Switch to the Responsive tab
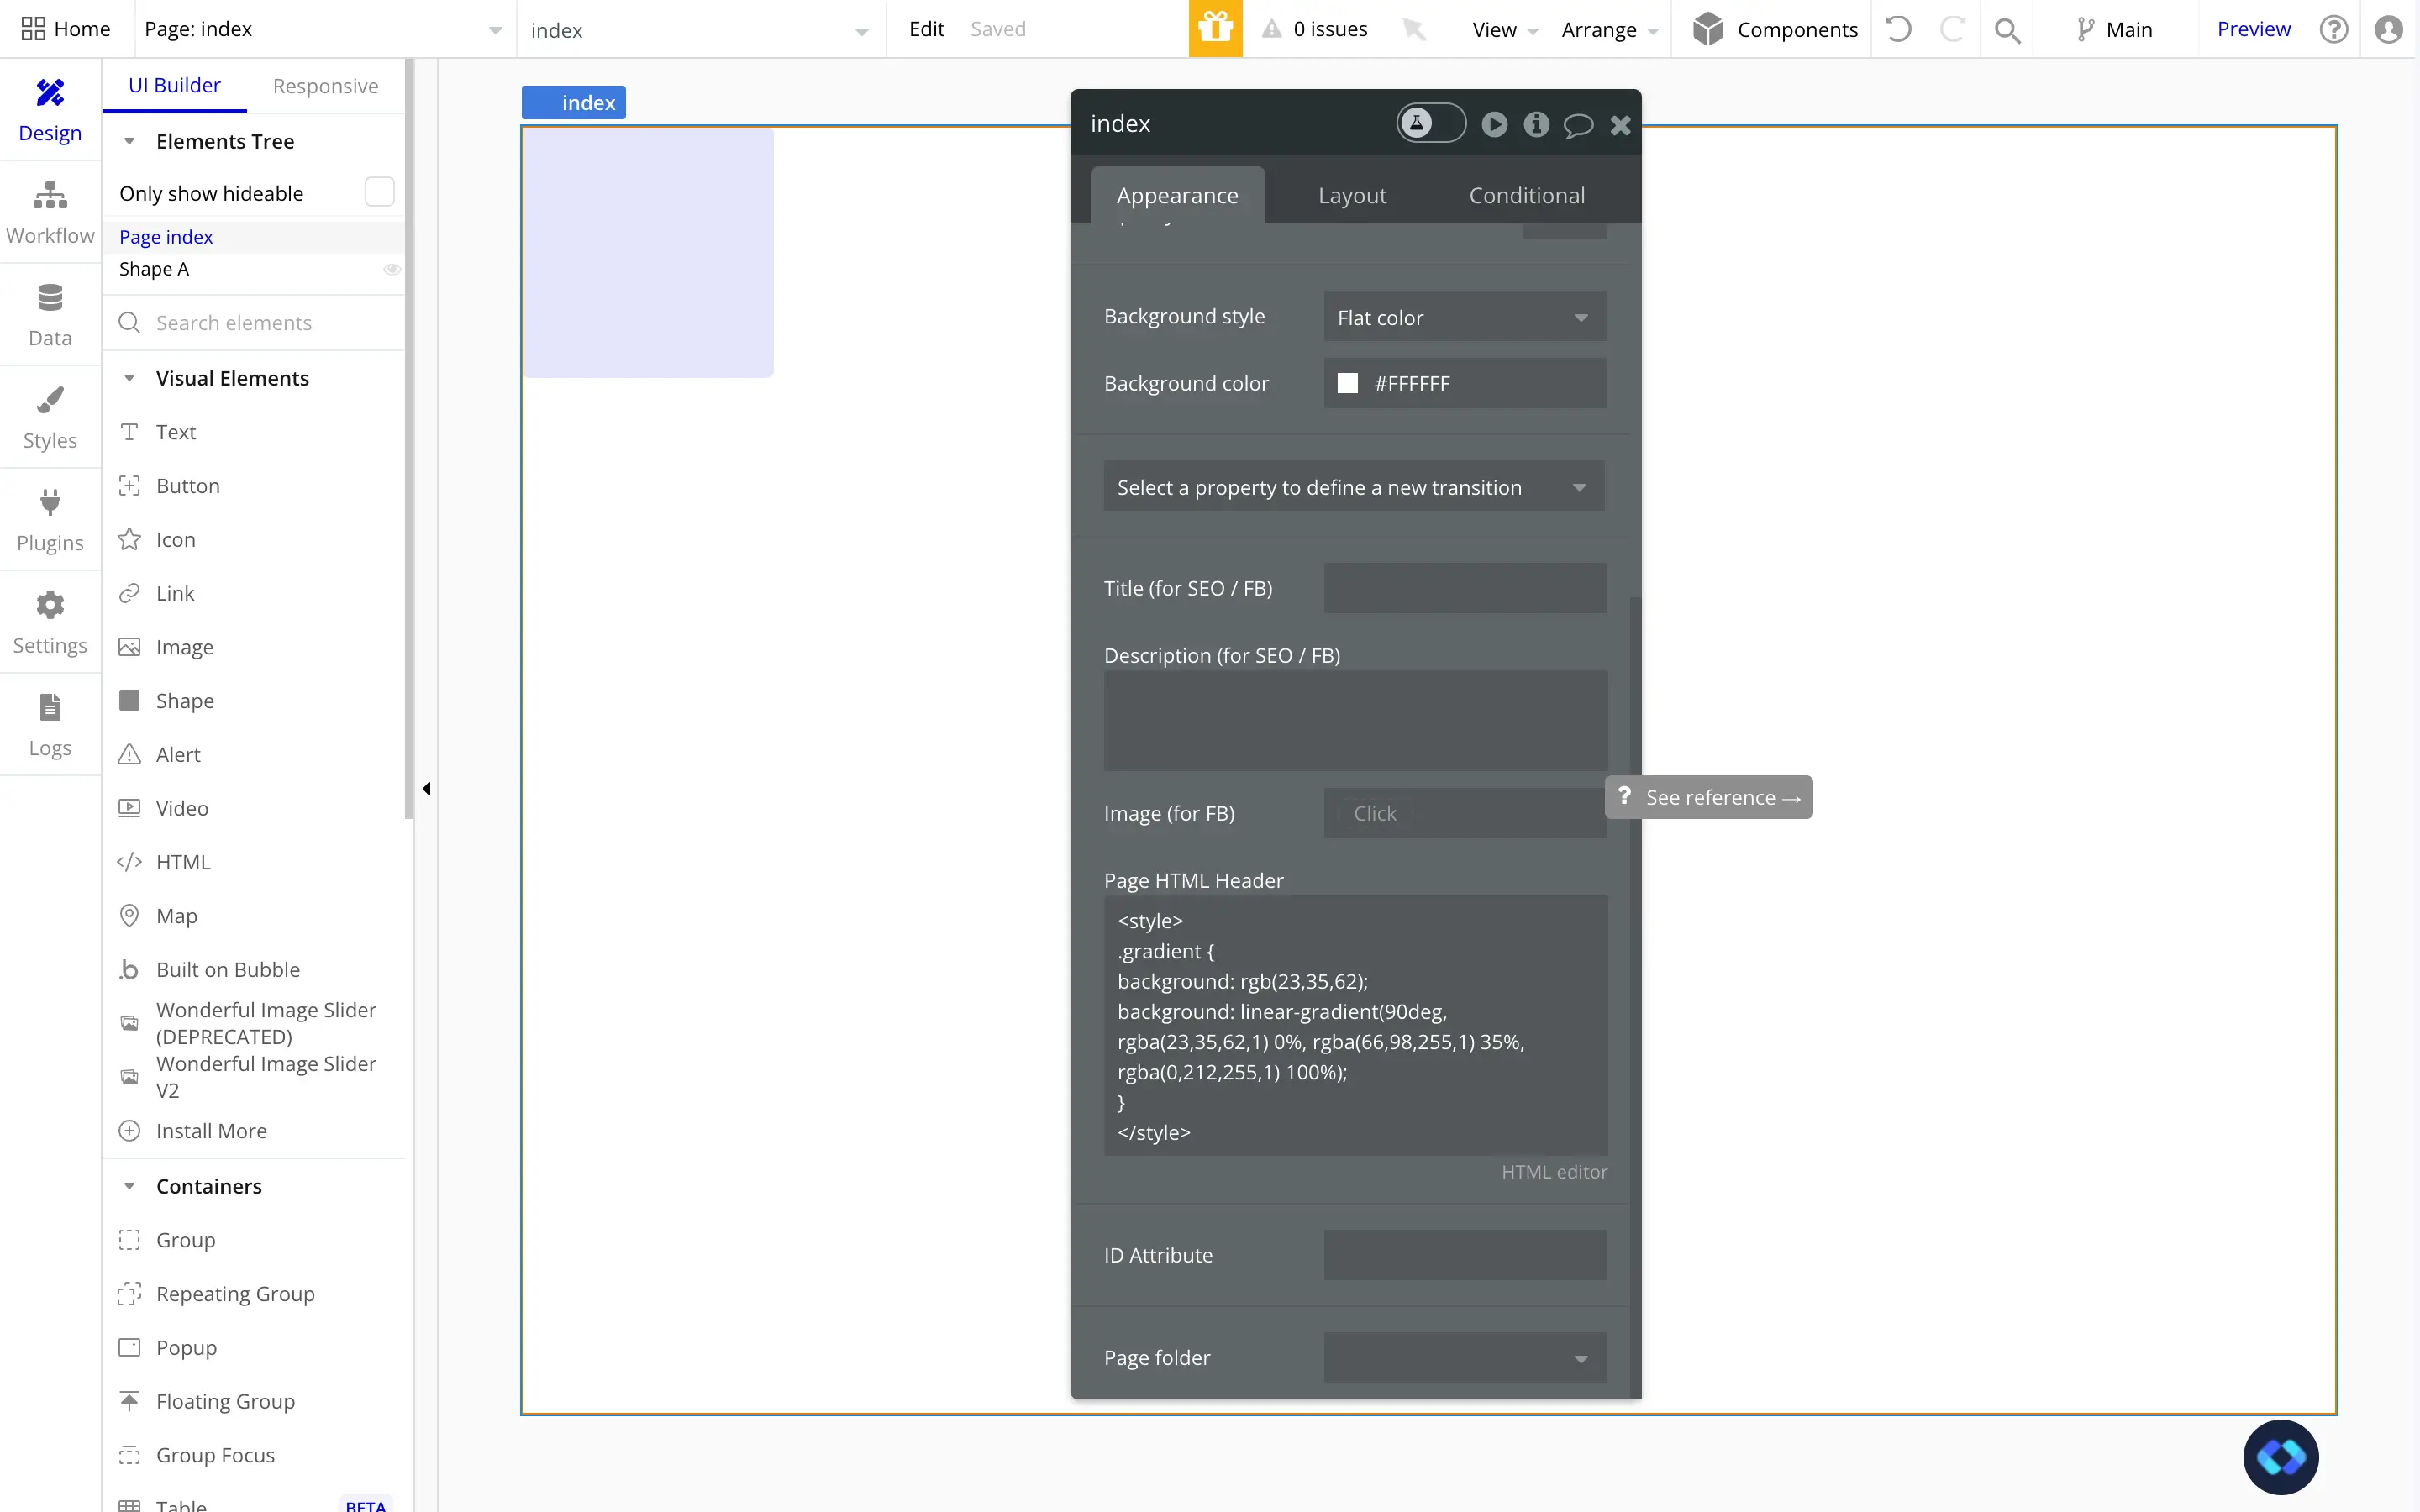The width and height of the screenshot is (2420, 1512). 325,86
